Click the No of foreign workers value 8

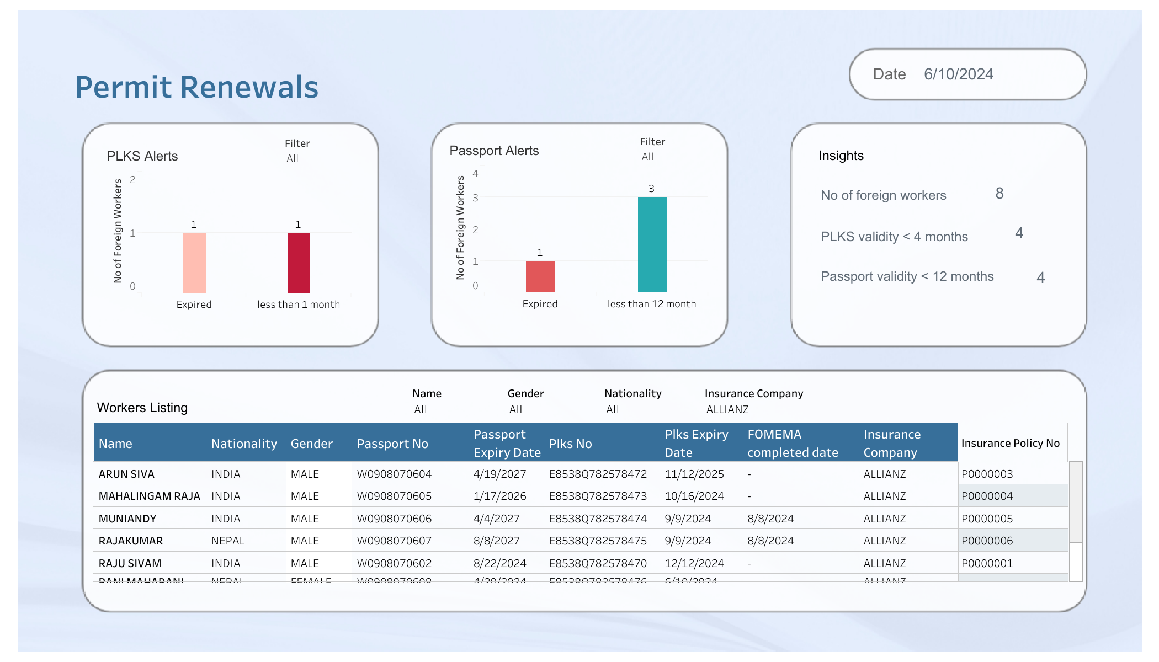pos(999,194)
